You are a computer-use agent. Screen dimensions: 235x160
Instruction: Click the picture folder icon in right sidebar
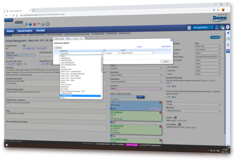pyautogui.click(x=228, y=39)
